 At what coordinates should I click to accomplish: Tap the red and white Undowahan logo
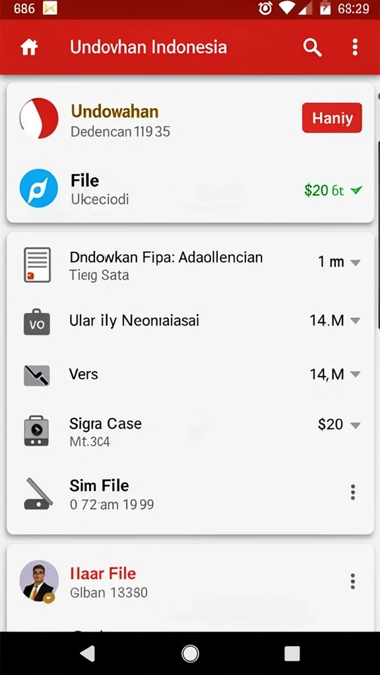point(39,119)
